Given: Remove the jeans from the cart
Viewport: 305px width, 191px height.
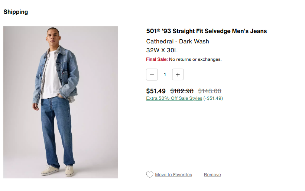Looking at the screenshot, I should tap(212, 175).
